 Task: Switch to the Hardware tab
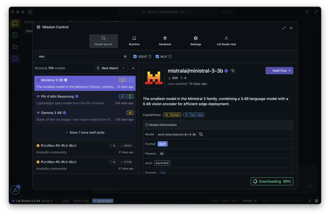tap(165, 41)
